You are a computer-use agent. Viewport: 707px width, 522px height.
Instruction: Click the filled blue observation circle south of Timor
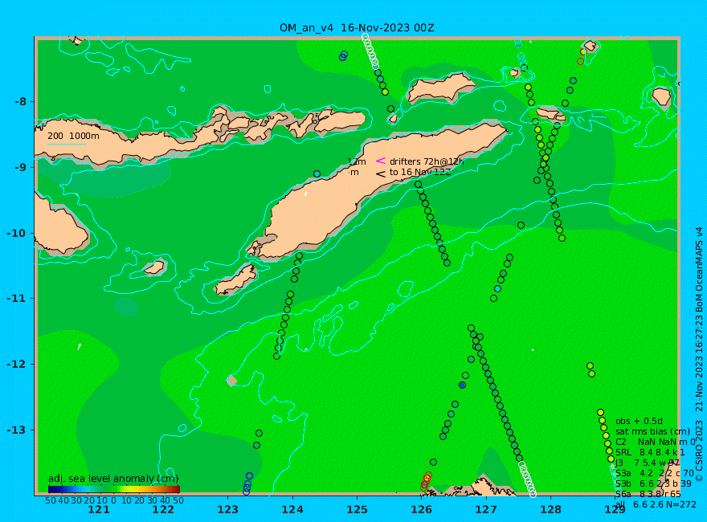[462, 385]
